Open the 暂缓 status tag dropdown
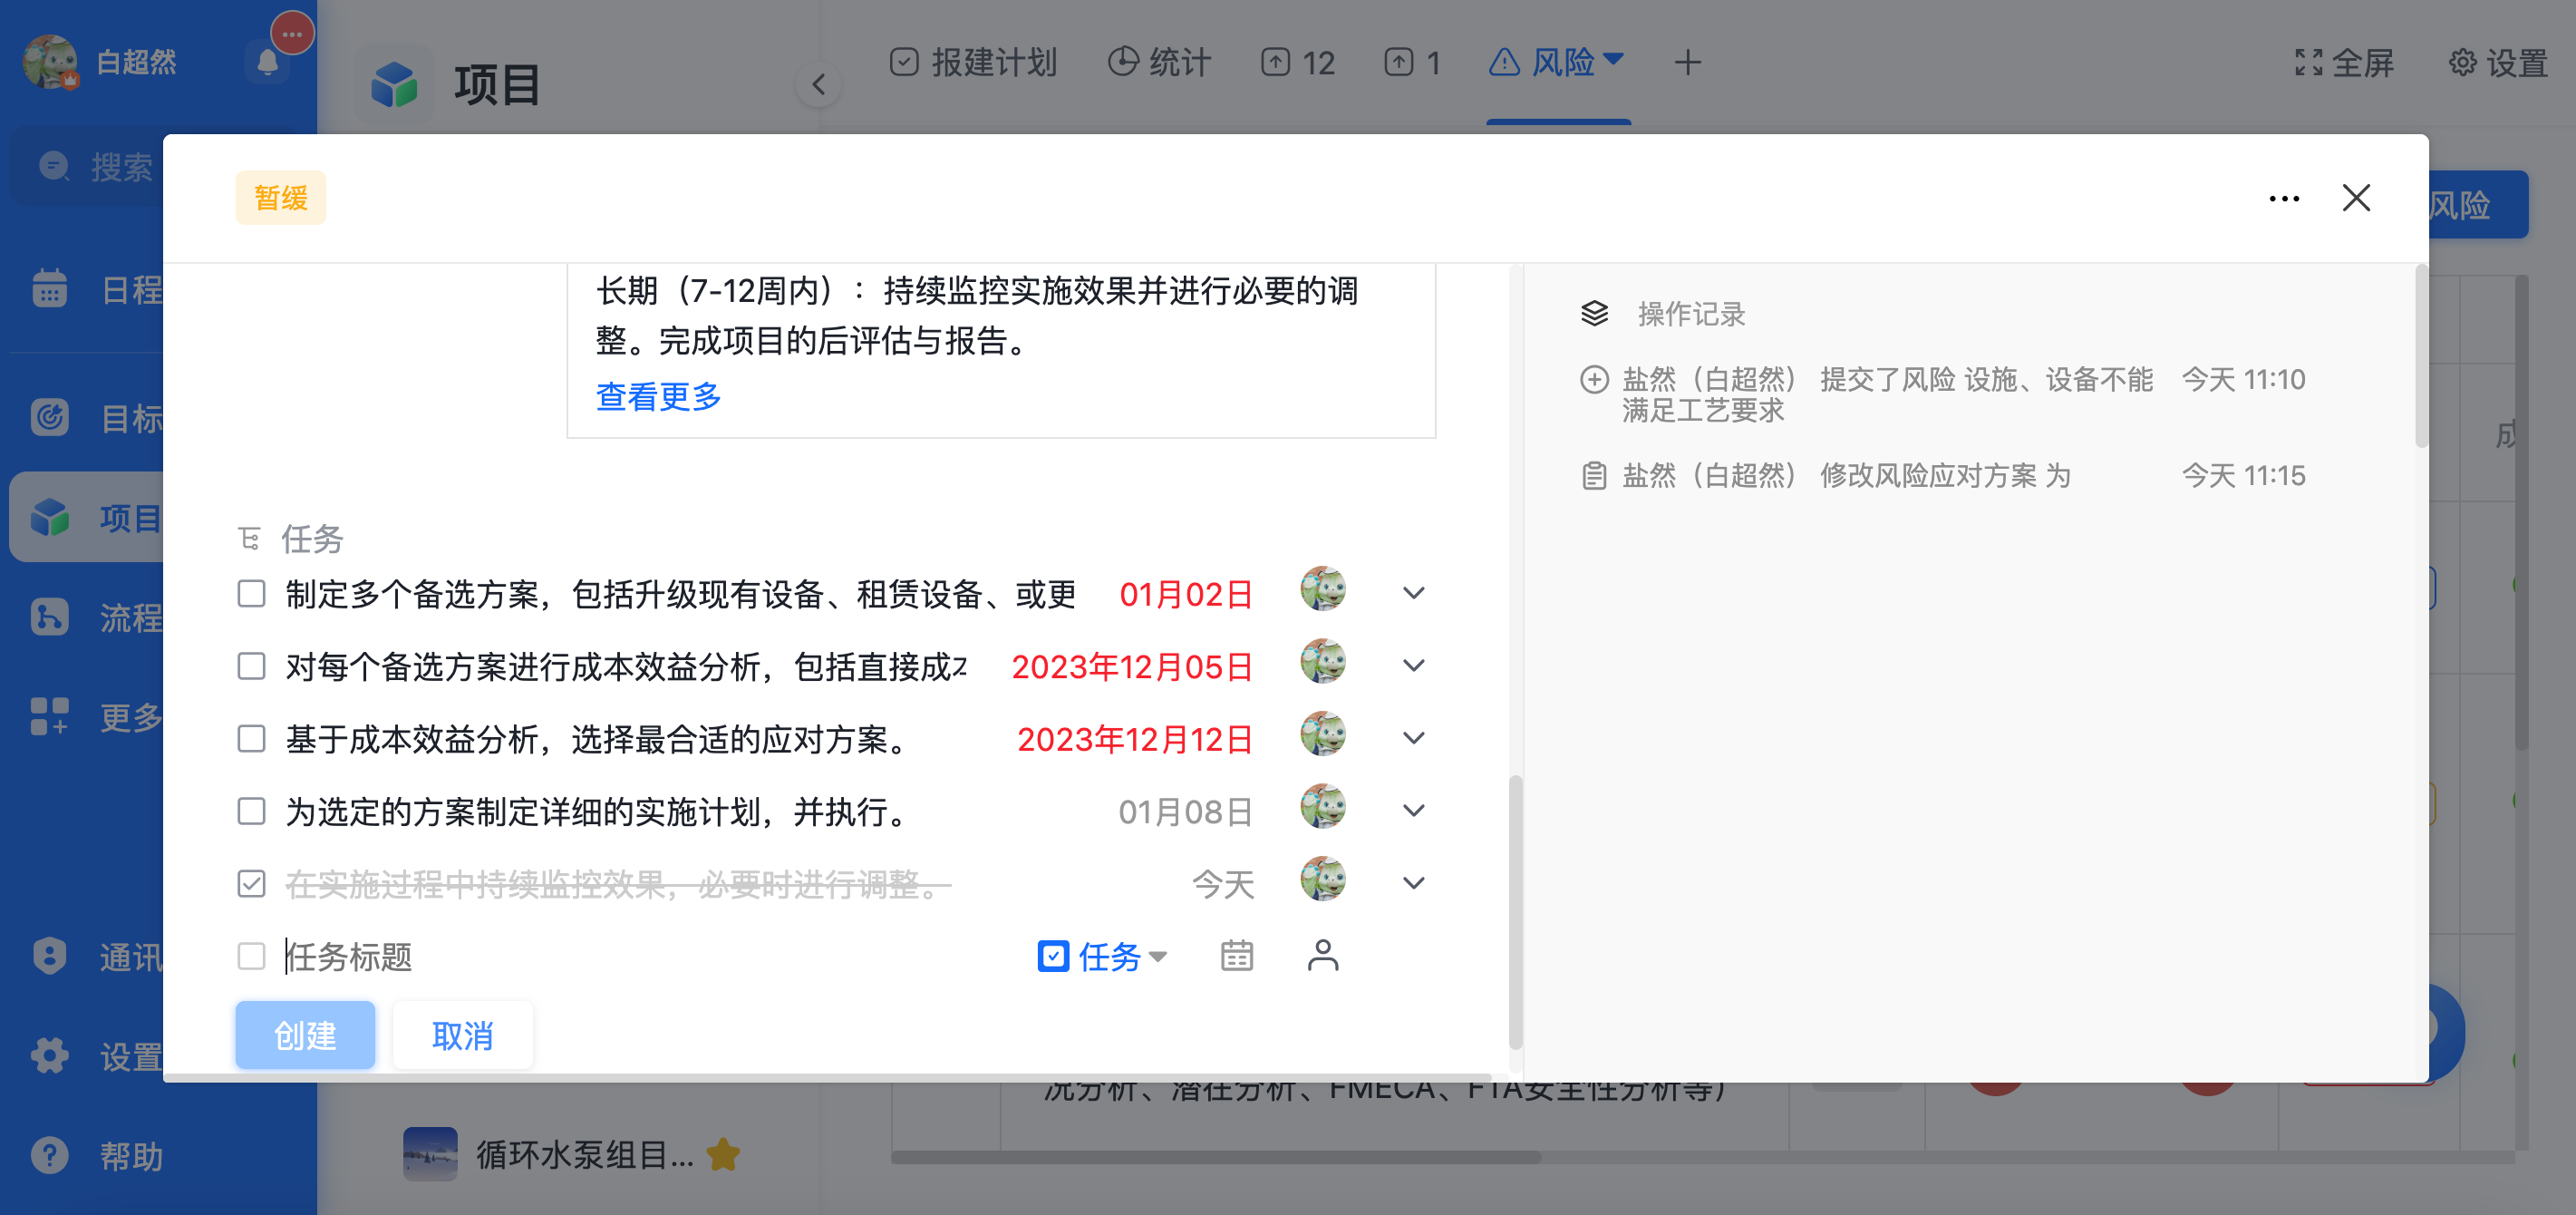 coord(281,198)
